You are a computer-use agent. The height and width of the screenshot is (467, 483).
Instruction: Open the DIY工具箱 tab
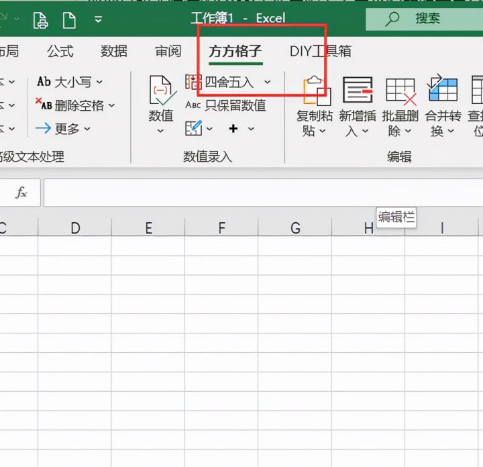pos(321,51)
